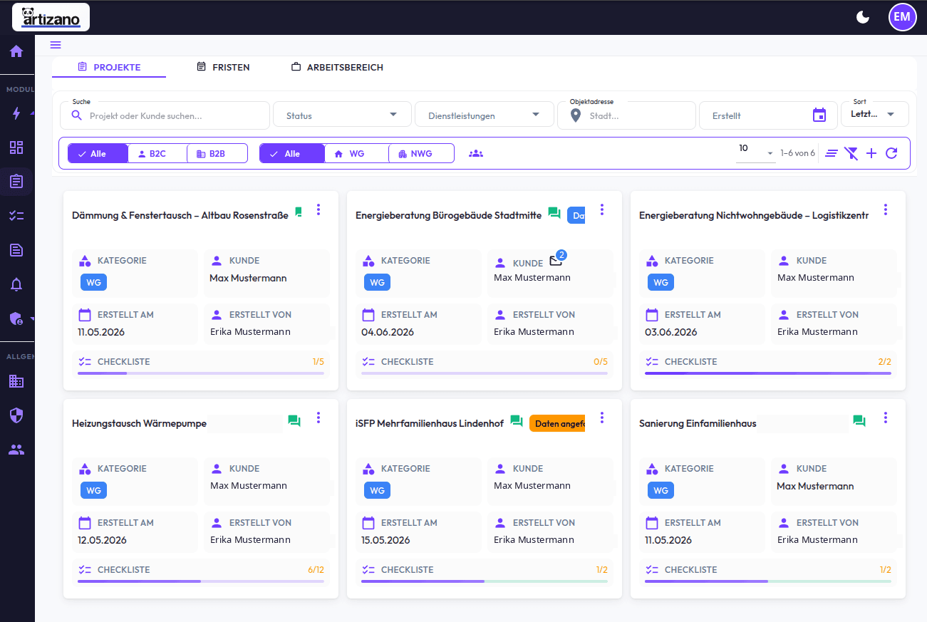Filter projects by B2B
Screen dimensions: 927x622
tap(217, 153)
